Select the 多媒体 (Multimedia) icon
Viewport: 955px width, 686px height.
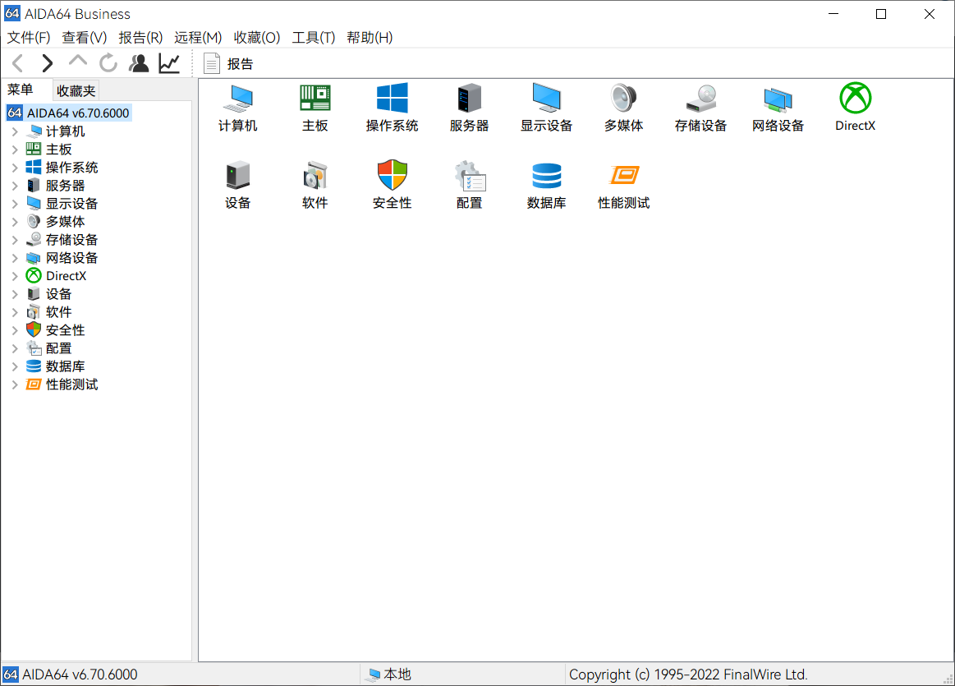click(623, 106)
